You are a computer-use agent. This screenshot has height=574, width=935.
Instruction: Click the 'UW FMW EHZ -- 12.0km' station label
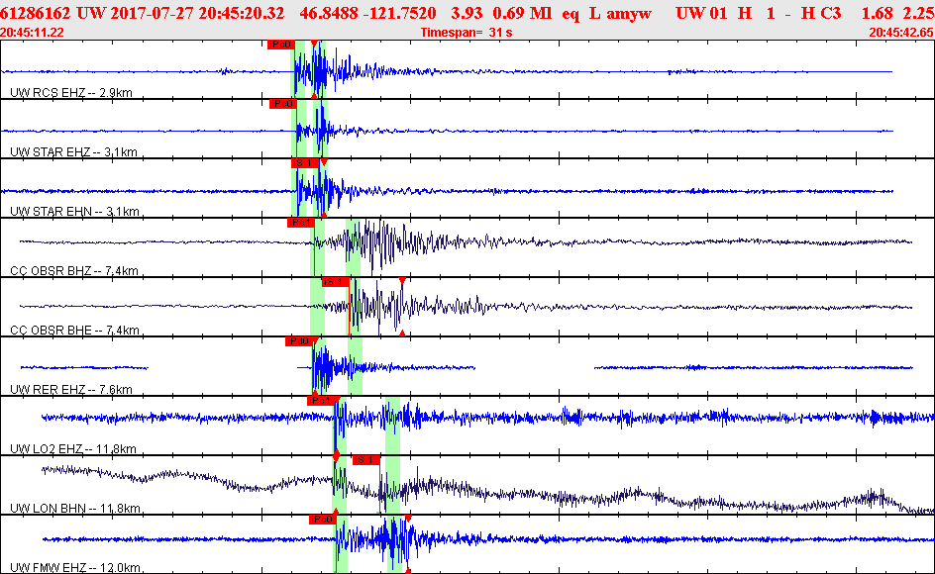(74, 567)
